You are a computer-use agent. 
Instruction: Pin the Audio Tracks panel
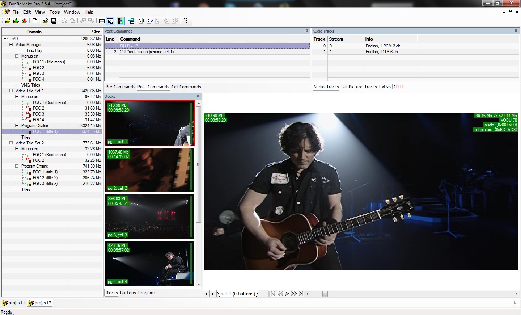point(516,31)
